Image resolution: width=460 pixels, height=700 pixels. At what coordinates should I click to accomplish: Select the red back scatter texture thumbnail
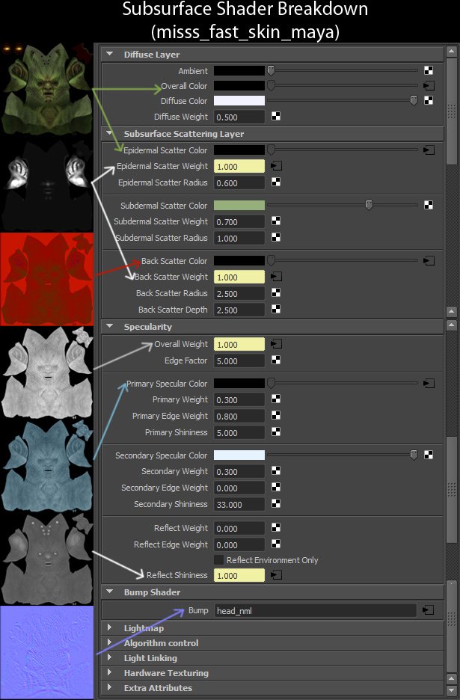point(46,279)
